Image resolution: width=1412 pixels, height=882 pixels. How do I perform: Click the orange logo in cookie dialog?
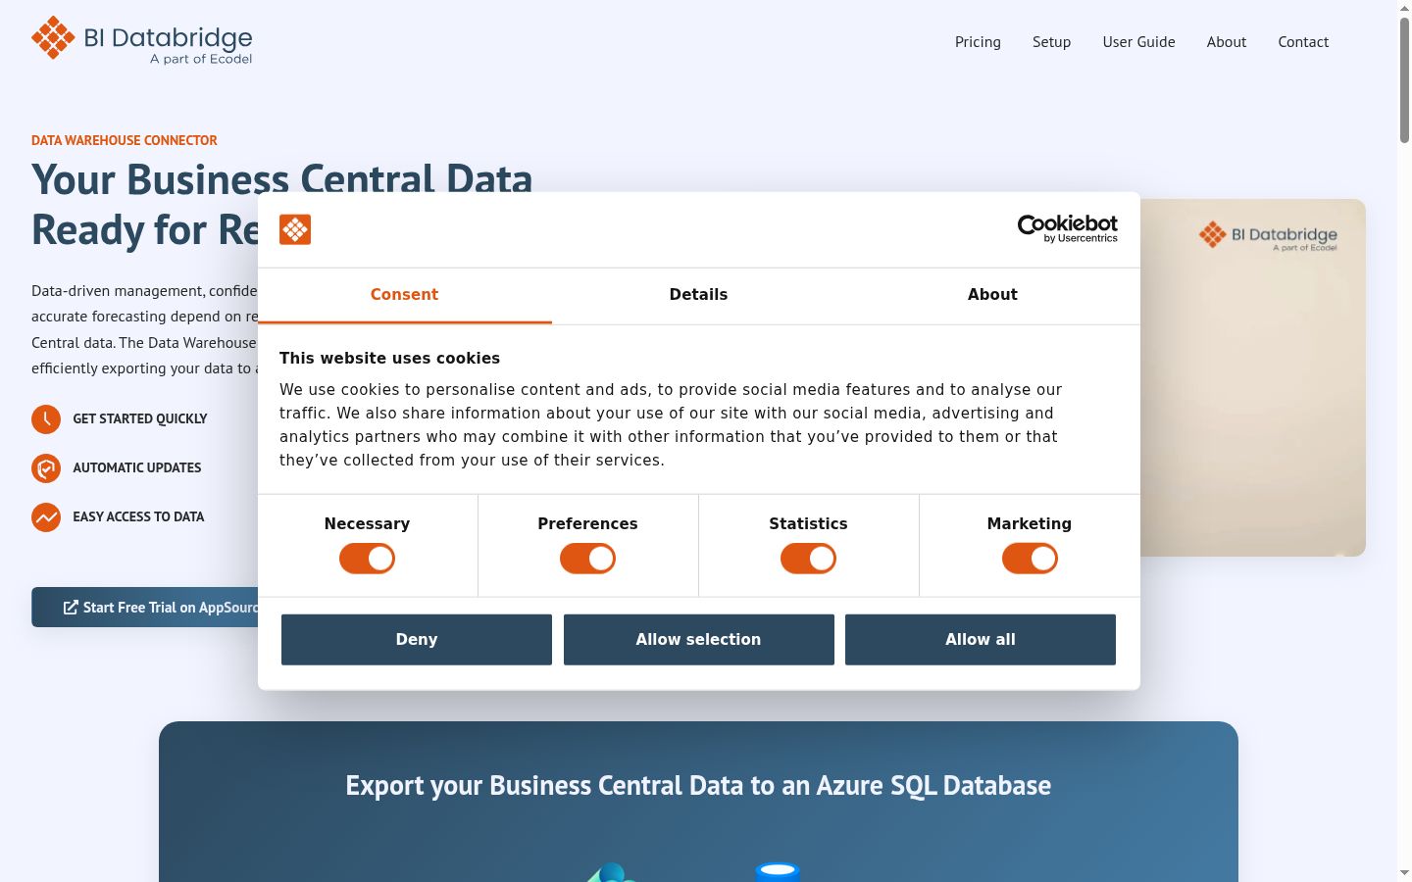[295, 229]
